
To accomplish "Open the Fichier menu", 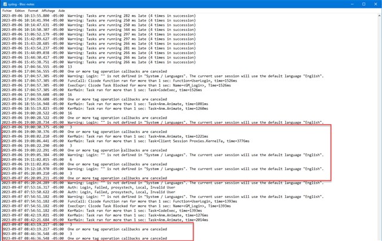I will [7, 10].
